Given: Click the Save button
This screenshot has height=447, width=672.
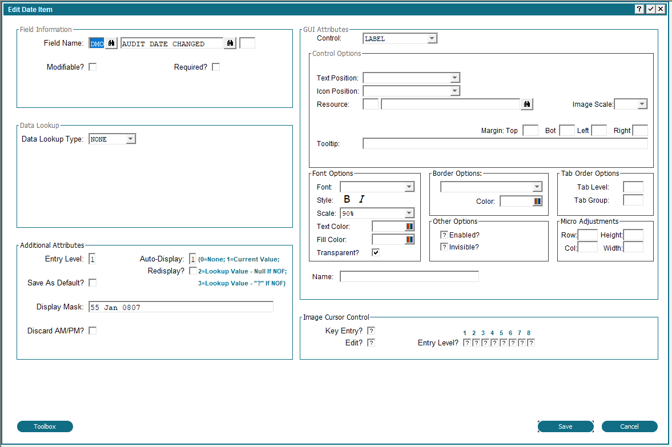Looking at the screenshot, I should pyautogui.click(x=566, y=426).
